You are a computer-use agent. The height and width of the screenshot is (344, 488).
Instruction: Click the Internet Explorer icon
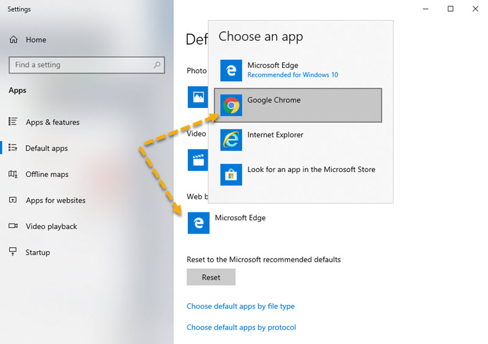point(231,140)
